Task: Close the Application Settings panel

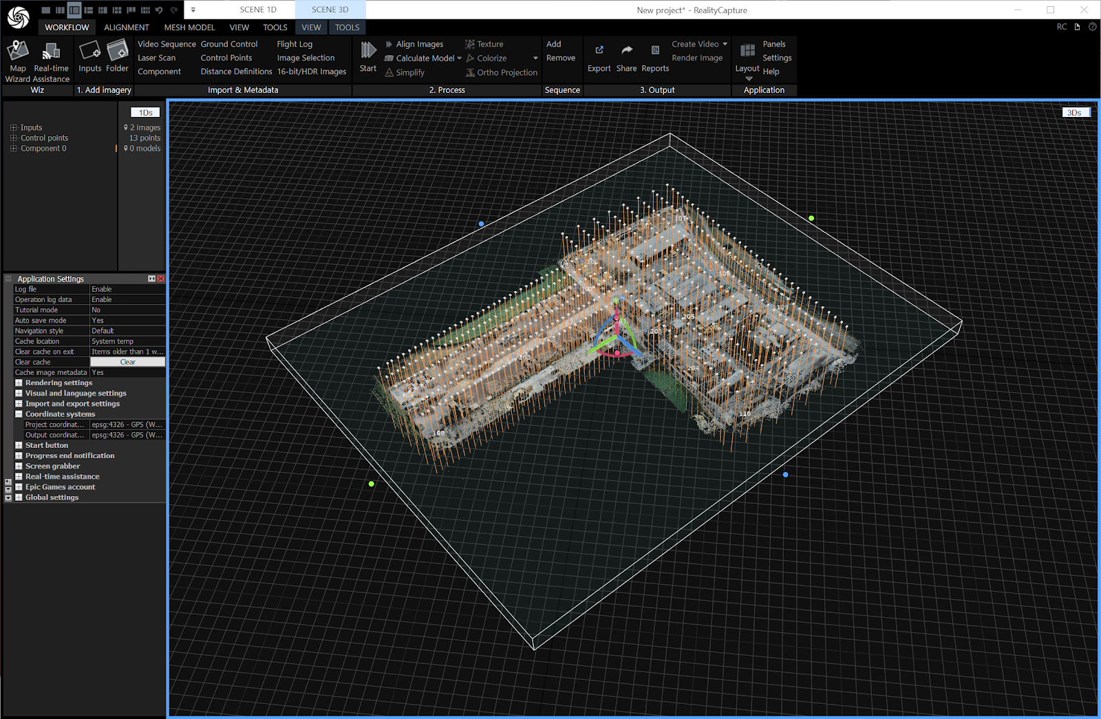Action: 160,279
